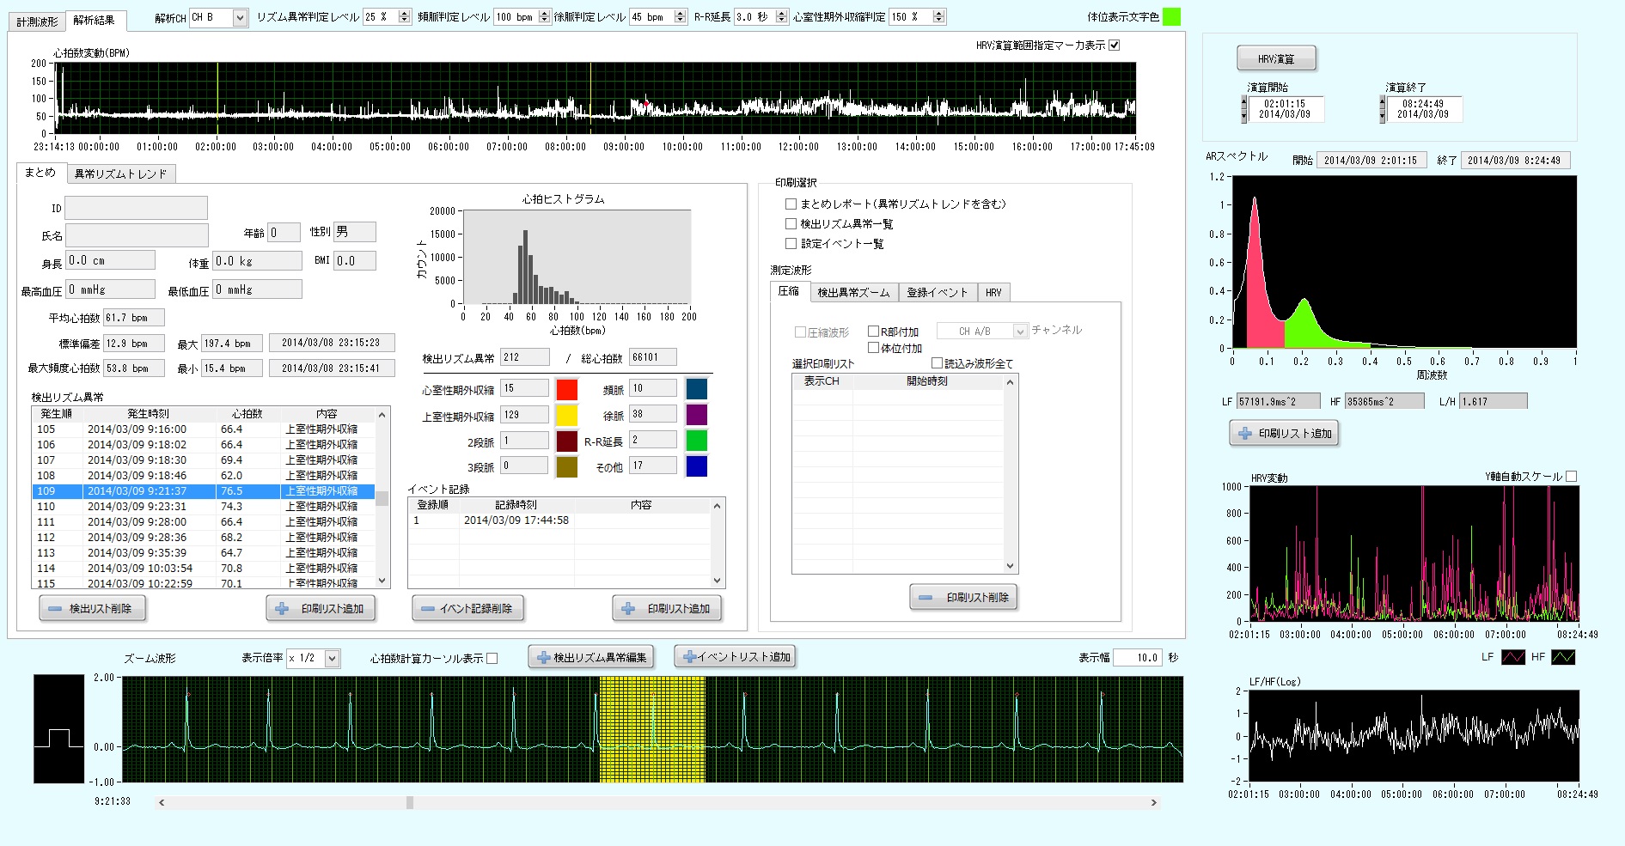Select rhythm anomaly row 114 at 10:03:54
Image resolution: width=1625 pixels, height=846 pixels.
pos(203,569)
